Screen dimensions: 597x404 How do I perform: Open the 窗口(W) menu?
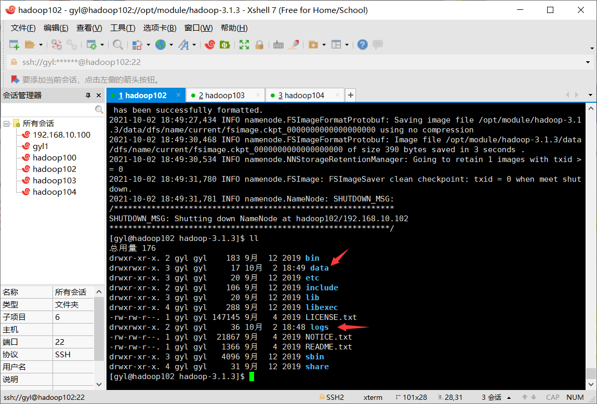[198, 28]
